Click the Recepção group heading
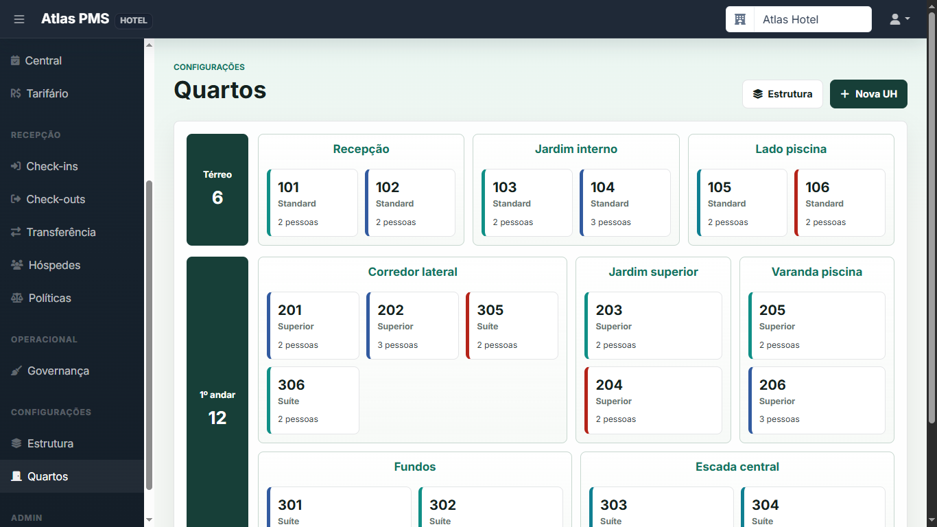 pyautogui.click(x=361, y=149)
